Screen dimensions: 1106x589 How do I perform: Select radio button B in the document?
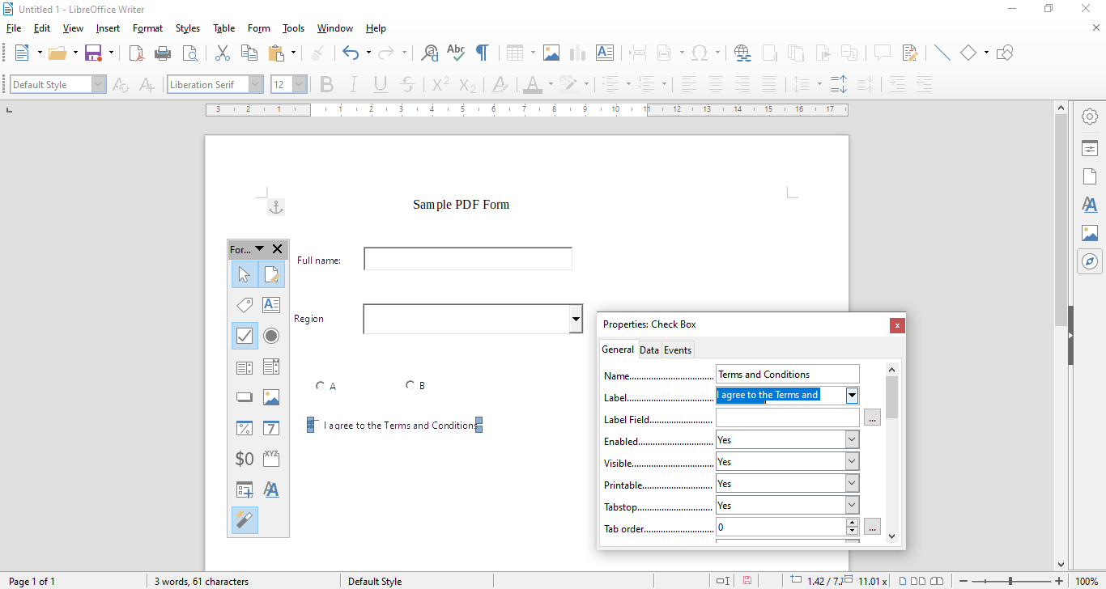(x=410, y=384)
